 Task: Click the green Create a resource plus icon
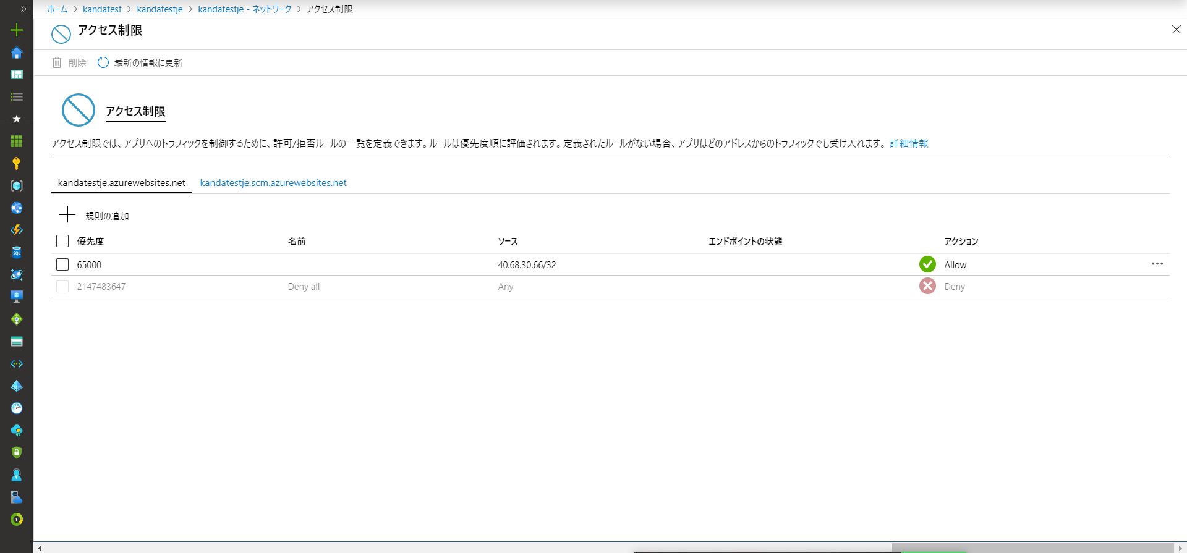[17, 30]
